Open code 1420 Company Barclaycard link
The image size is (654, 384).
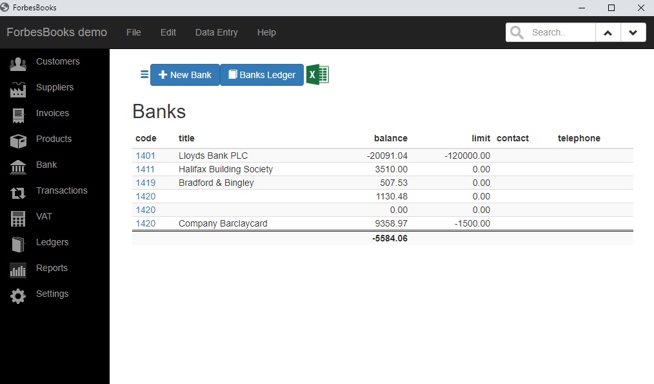click(x=145, y=224)
